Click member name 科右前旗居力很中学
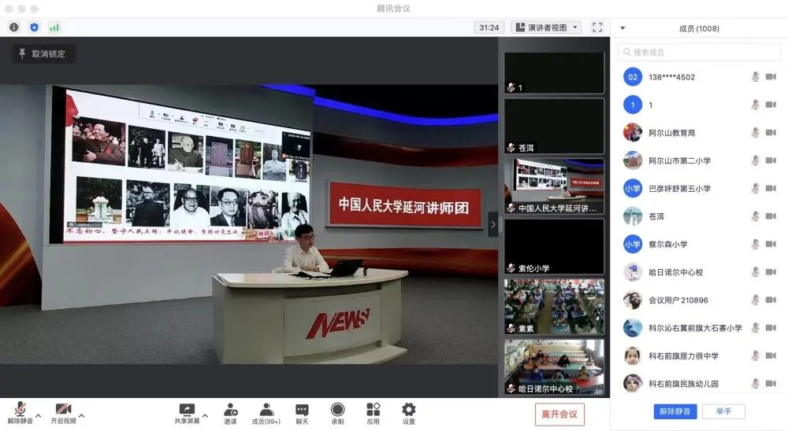This screenshot has height=431, width=788. click(683, 355)
